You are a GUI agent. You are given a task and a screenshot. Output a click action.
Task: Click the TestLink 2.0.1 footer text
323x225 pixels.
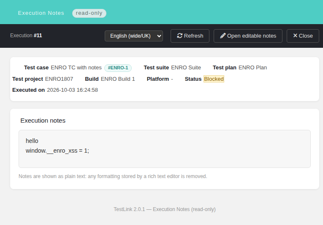tap(165, 209)
